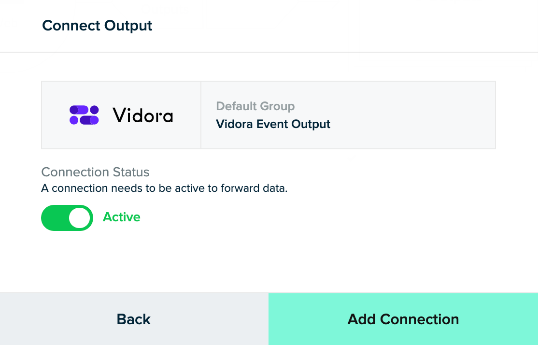This screenshot has height=345, width=538.
Task: Click the output details panel
Action: click(348, 115)
